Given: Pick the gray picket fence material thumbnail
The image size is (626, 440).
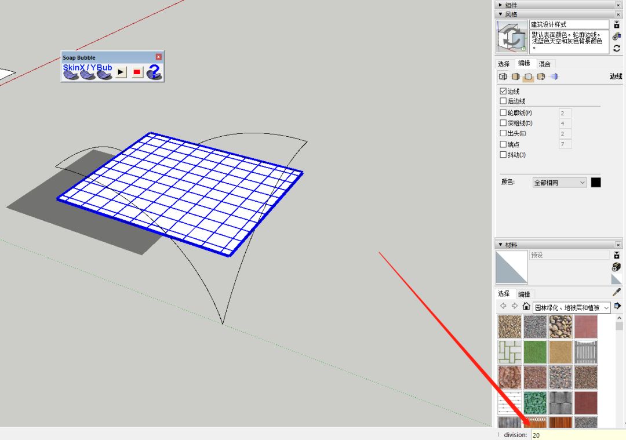Looking at the screenshot, I should [585, 352].
